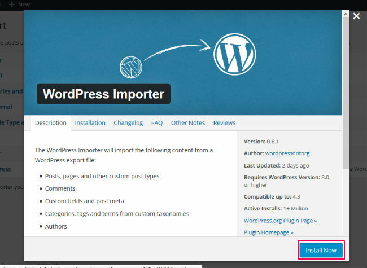Click the 'Custom fields and post meta' bullet
The image size is (367, 268).
[x=84, y=201]
